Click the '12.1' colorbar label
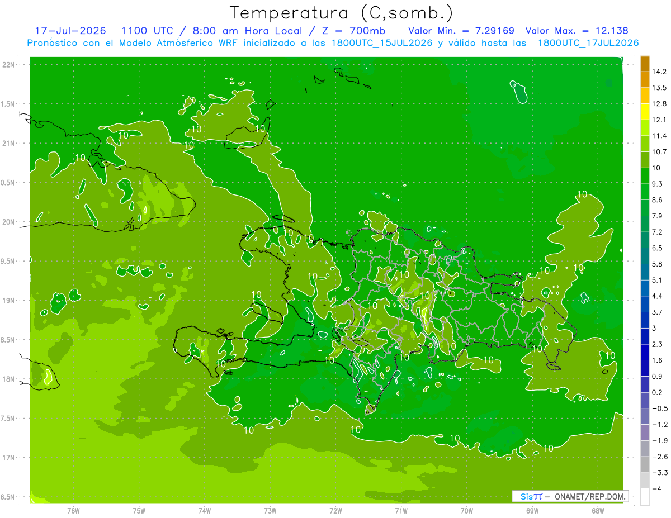The width and height of the screenshot is (671, 518). (x=660, y=120)
